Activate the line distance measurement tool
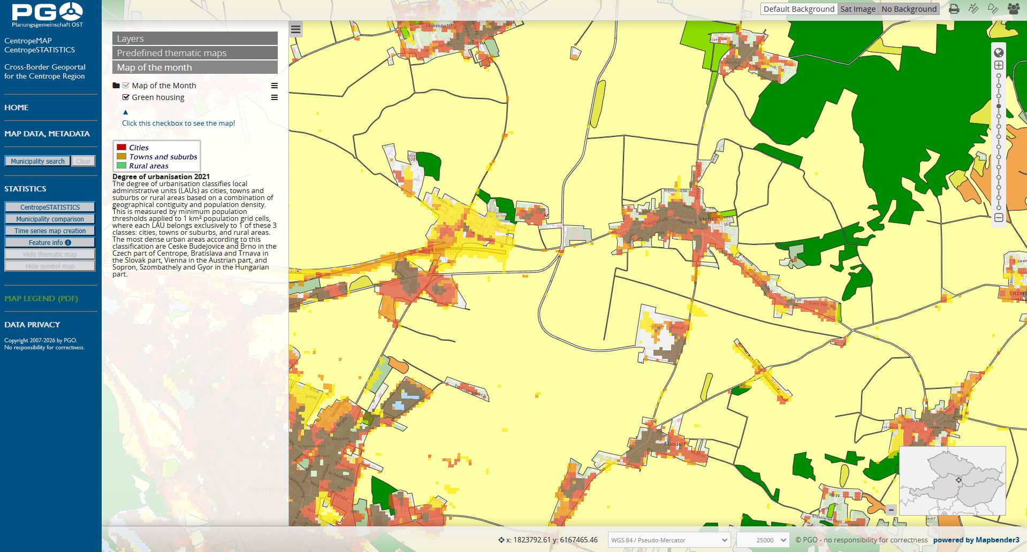The image size is (1027, 552). [973, 9]
